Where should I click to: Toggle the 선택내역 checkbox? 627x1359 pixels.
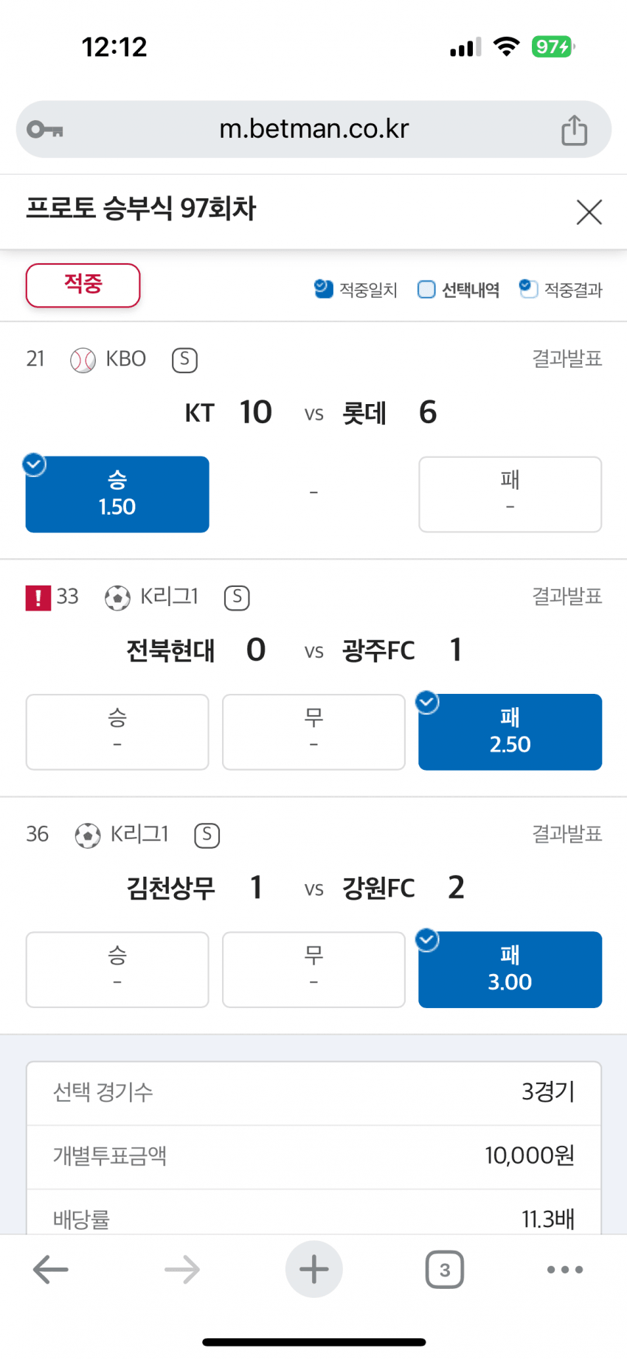(x=426, y=289)
